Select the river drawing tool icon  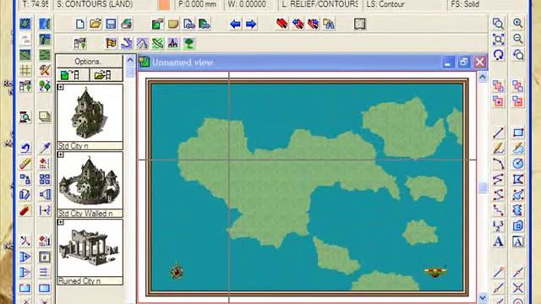pyautogui.click(x=127, y=43)
